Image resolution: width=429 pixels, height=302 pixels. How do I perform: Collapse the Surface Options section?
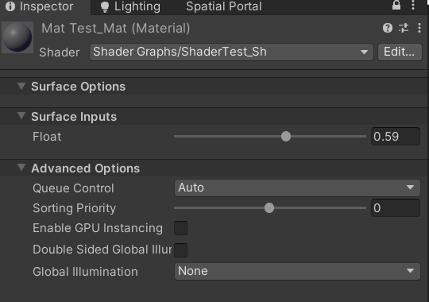pyautogui.click(x=21, y=87)
